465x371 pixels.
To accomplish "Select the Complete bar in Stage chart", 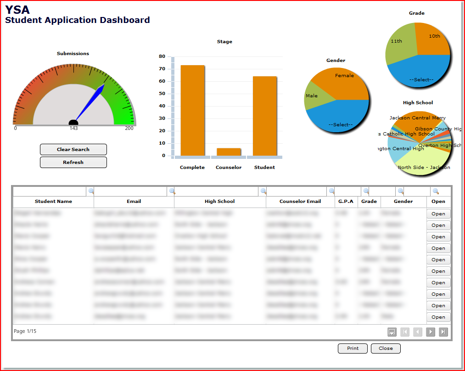I will point(192,110).
